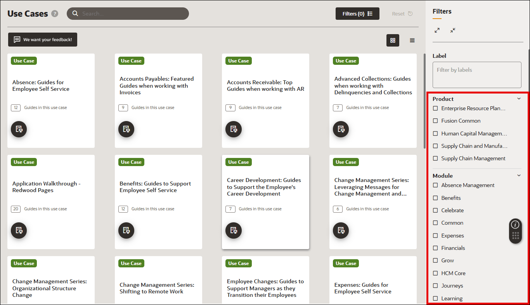The width and height of the screenshot is (530, 305).
Task: Click the help question mark beside Use Cases
Action: point(55,14)
